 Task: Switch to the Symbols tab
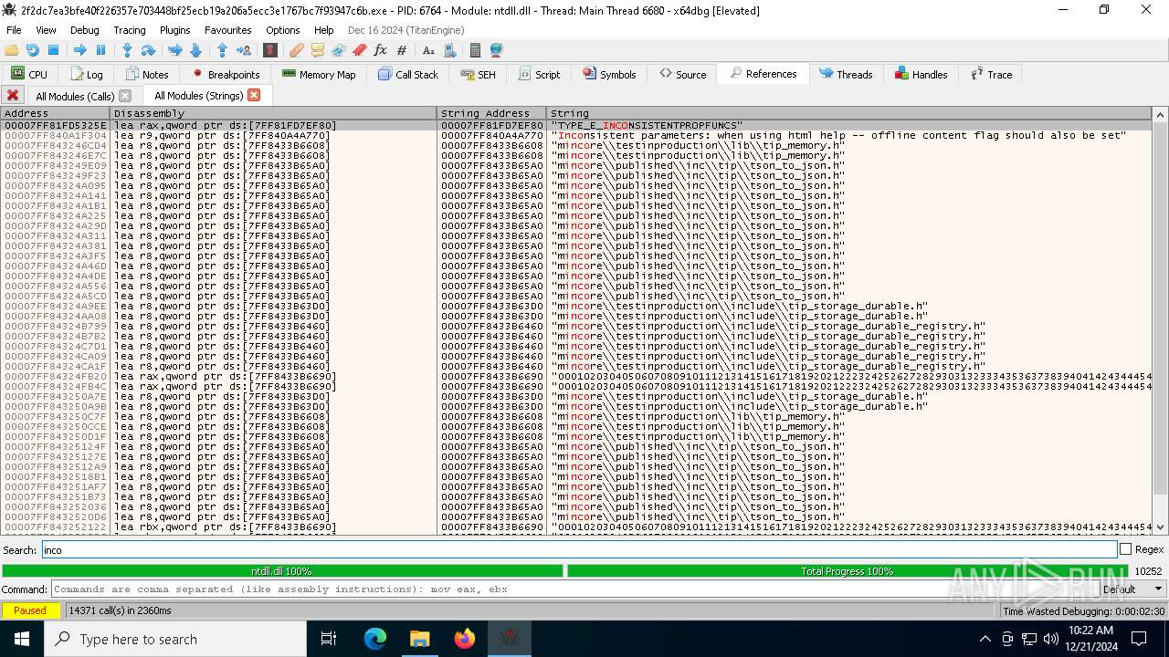[610, 74]
